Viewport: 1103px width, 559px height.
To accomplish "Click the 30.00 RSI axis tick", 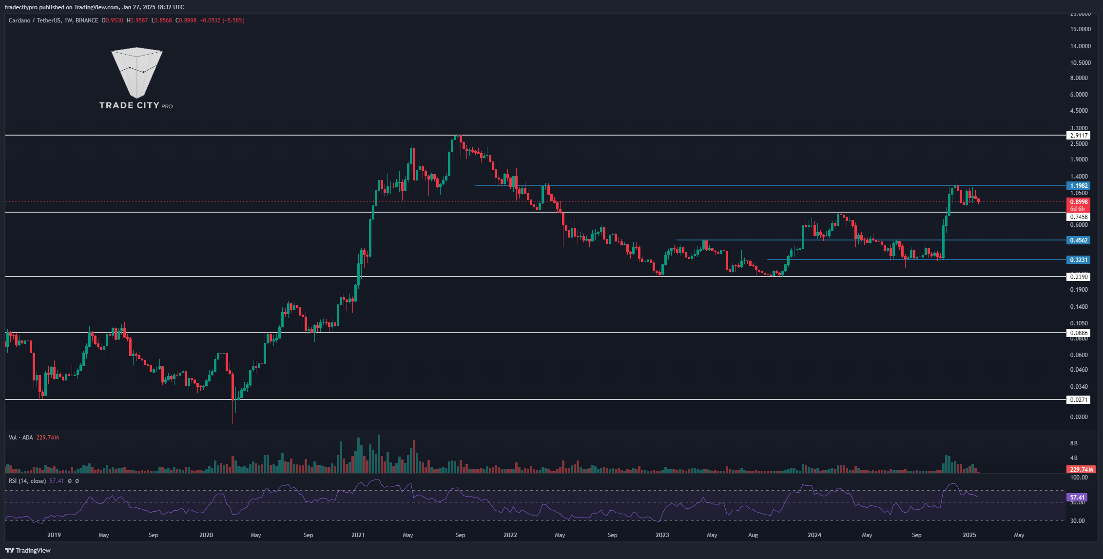I will pyautogui.click(x=1078, y=521).
